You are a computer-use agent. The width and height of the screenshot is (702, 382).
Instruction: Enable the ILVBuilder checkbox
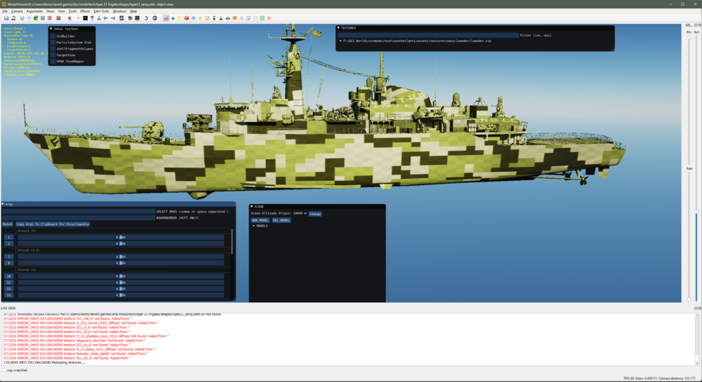(x=53, y=36)
